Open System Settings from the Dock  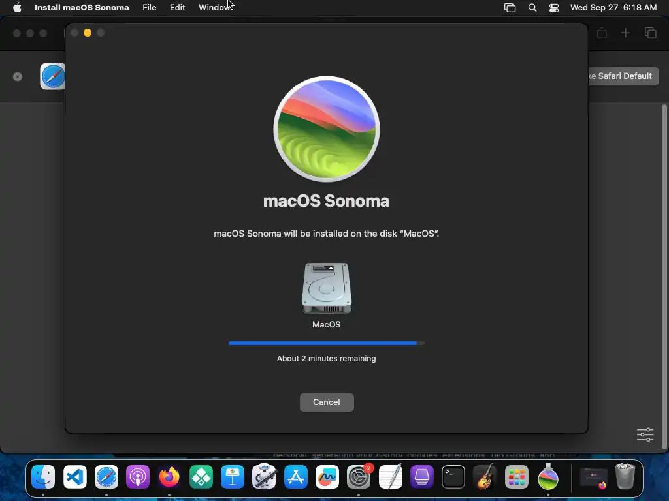[359, 477]
